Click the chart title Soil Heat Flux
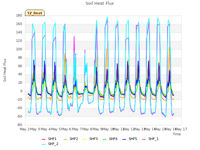The image size is (200, 150). [100, 3]
